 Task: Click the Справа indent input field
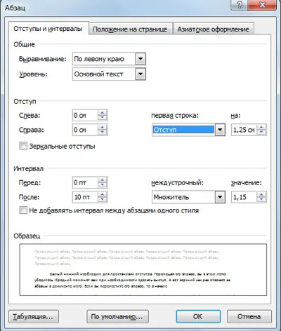[85, 130]
